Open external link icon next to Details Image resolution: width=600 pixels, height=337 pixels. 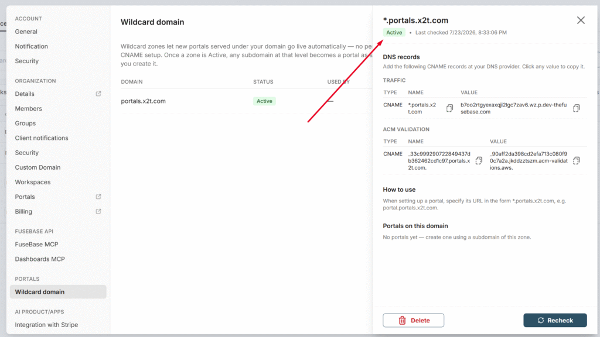[x=98, y=94]
